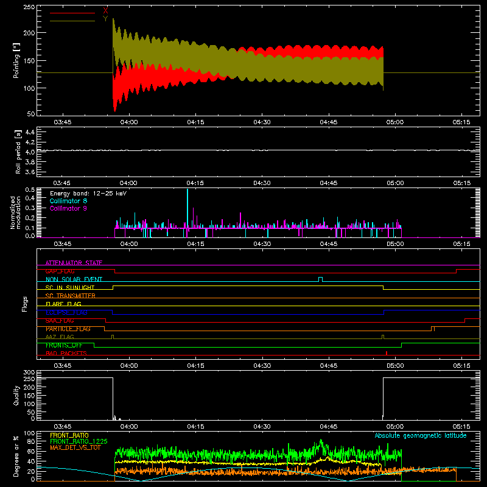Viewport: 487px width, 487px height.
Task: Click the '4.4' tick on Roll period axis
Action: [x=29, y=132]
